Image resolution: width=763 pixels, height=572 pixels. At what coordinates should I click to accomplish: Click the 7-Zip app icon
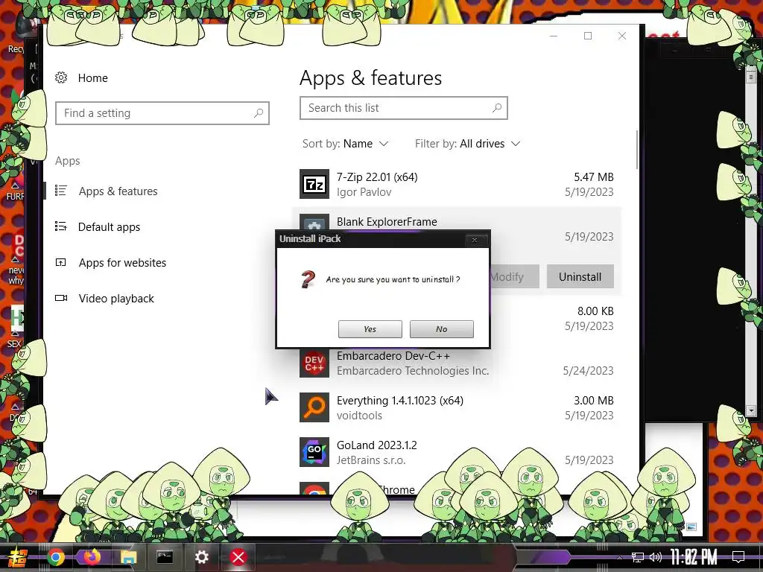314,184
